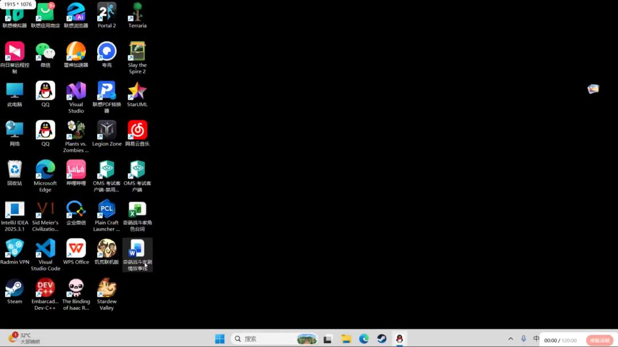Select the 回收站 Recycle Bin
The height and width of the screenshot is (347, 618).
14,173
